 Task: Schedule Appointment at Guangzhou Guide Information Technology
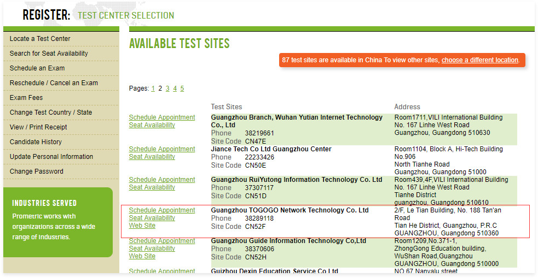(162, 241)
